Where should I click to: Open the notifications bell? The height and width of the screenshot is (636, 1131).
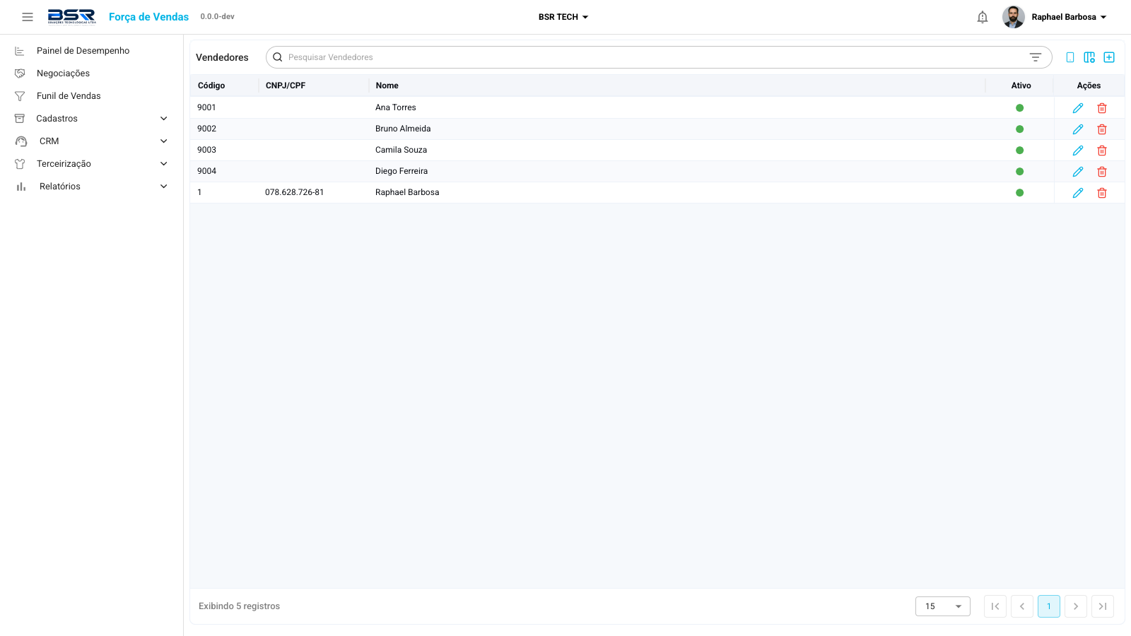point(983,17)
